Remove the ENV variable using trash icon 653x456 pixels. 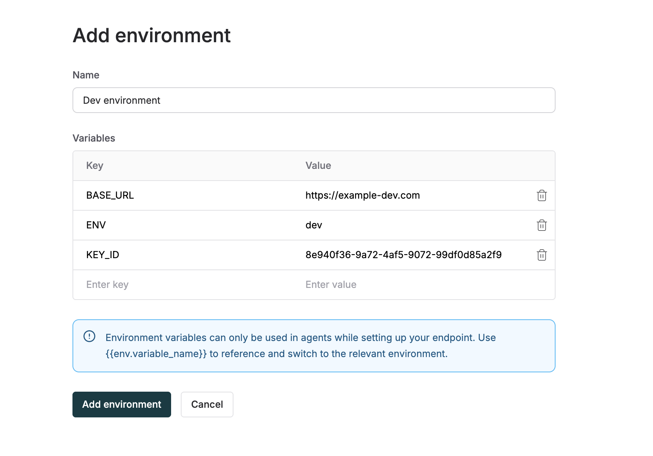[541, 225]
